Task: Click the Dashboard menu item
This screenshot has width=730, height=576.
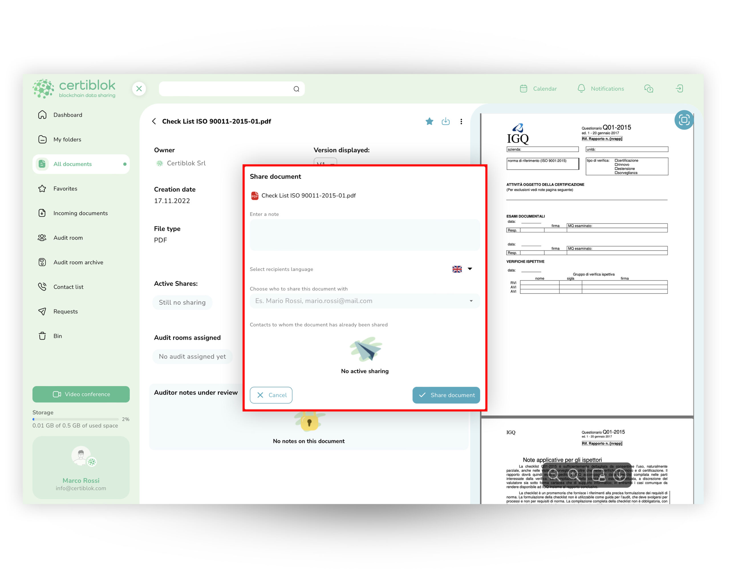Action: pos(68,114)
